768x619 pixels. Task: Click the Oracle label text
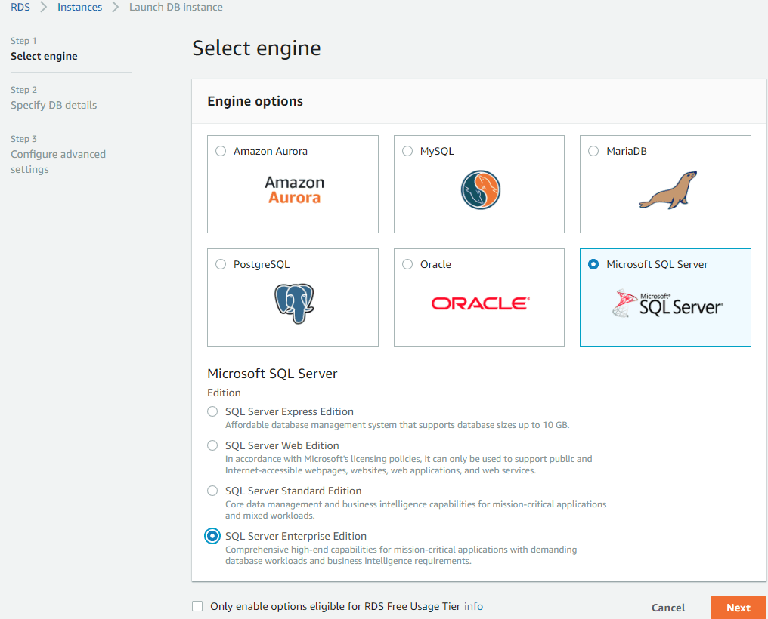[435, 264]
